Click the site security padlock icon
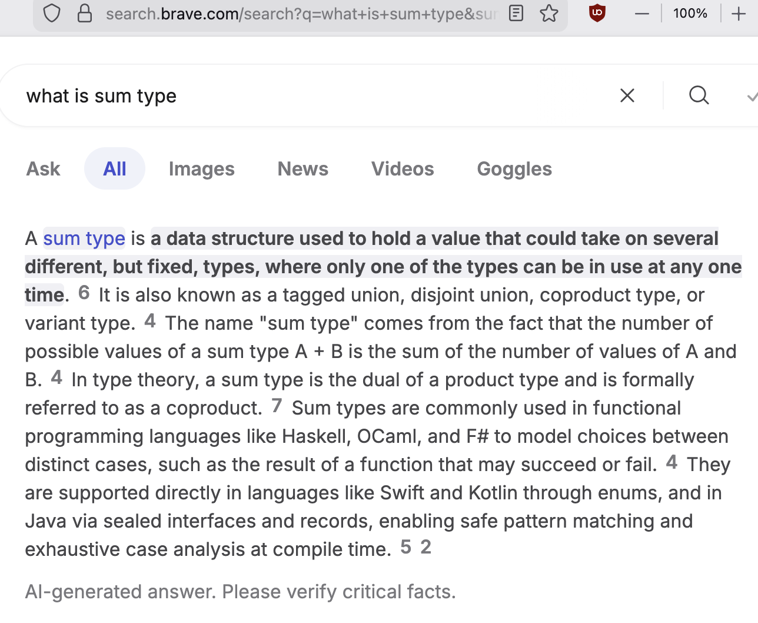The width and height of the screenshot is (758, 623). pos(85,13)
